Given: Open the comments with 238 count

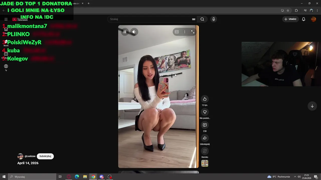Looking at the screenshot, I should [x=205, y=125].
